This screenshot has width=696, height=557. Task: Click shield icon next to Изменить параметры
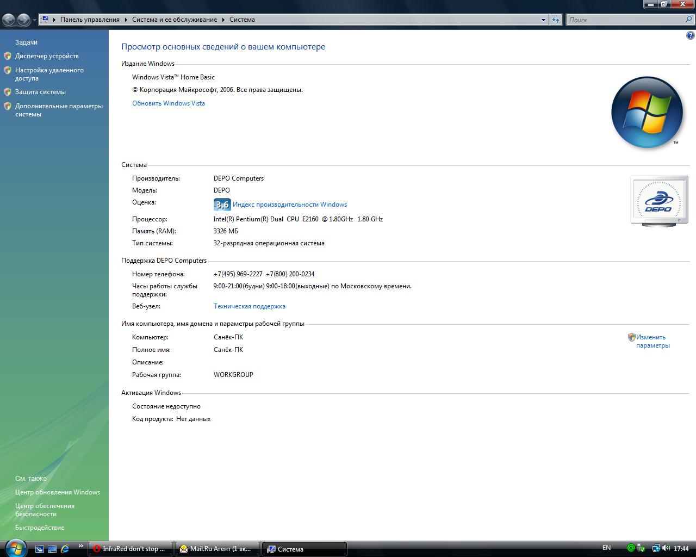click(x=632, y=337)
